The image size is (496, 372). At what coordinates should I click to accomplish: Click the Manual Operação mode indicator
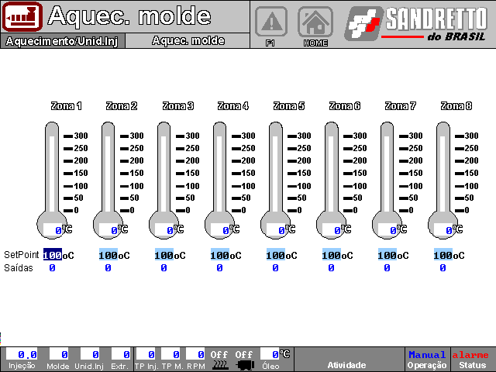click(x=427, y=359)
